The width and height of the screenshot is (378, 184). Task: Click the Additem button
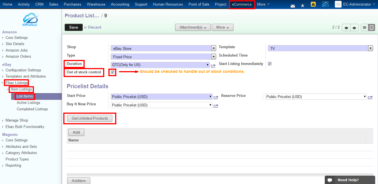(79, 181)
